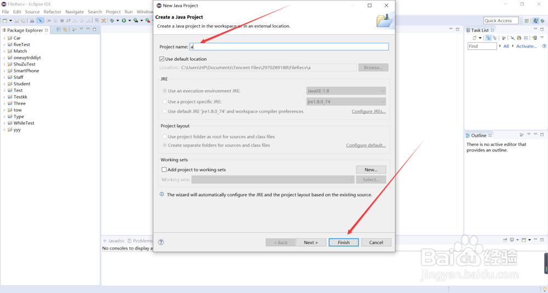Select Use default JRE 'jre1.8.0_74' radio
This screenshot has height=293, width=548.
coord(164,112)
